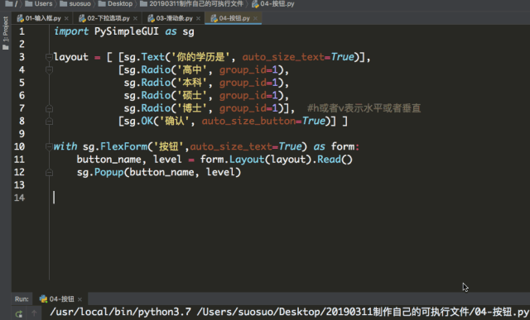Click the root '/' folder breadcrumb

[x=12, y=3]
